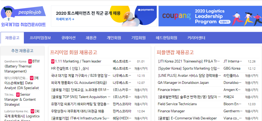The width and height of the screenshot is (262, 121).
Task: Open 1.11 Marketing / Team leader posting
Action: coord(78,61)
